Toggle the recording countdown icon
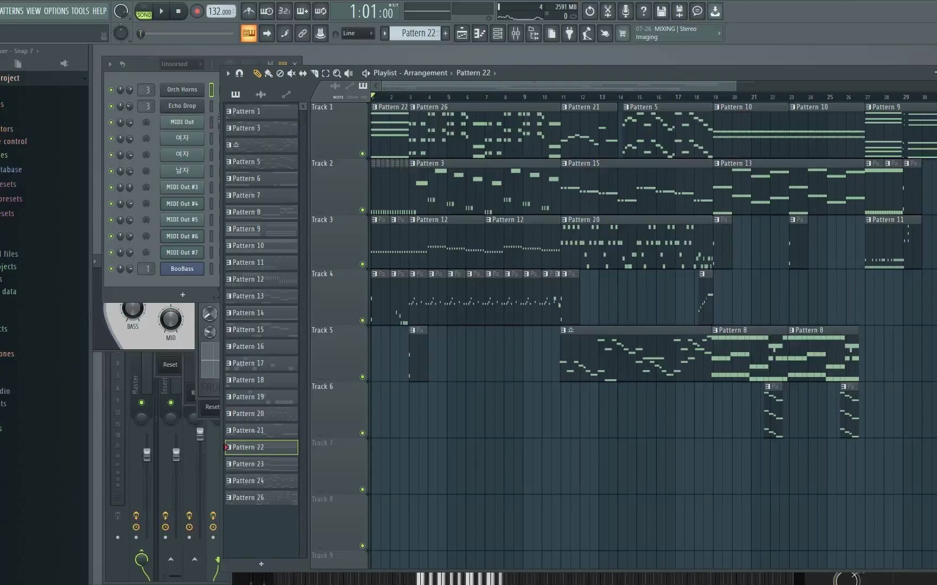 tap(284, 11)
